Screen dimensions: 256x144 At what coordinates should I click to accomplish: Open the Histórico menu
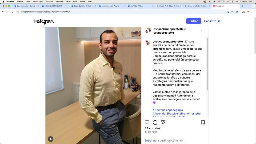coord(49,2)
